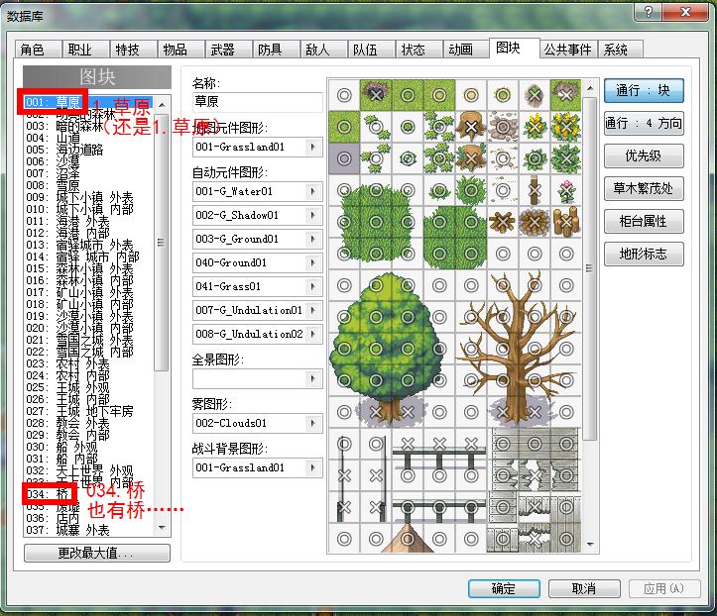Screen dimensions: 717x616
Task: Click the 通行：4 方向 button
Action: [x=644, y=123]
